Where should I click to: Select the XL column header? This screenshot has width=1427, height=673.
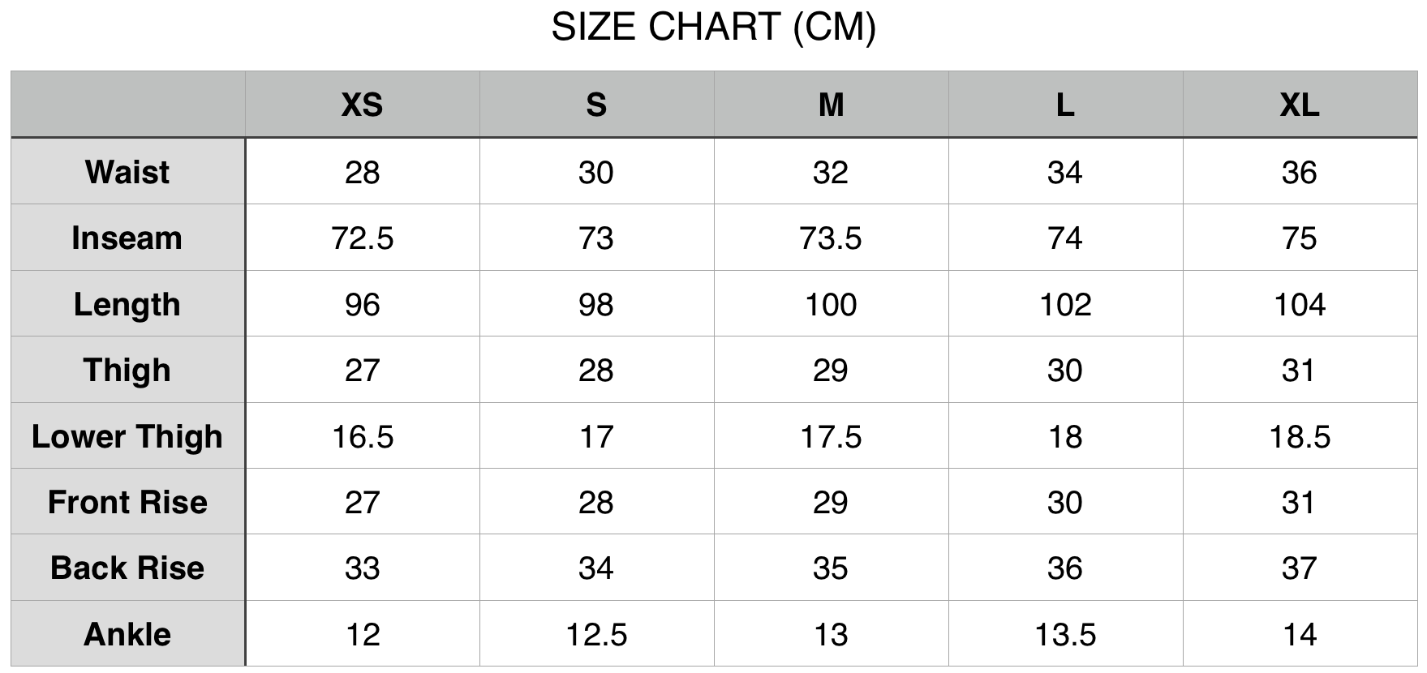point(1300,105)
